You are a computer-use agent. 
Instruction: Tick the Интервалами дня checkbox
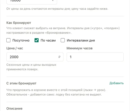[63, 40]
